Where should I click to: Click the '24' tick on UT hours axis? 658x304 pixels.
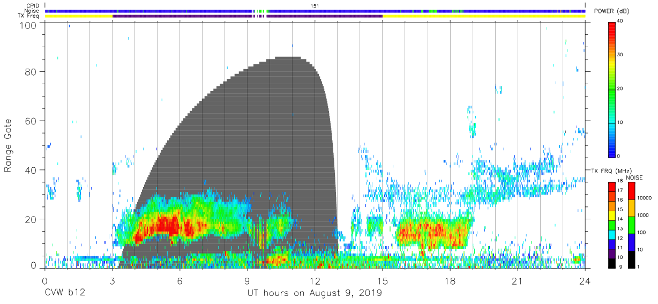click(x=585, y=281)
